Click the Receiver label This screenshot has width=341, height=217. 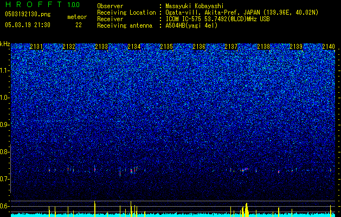coord(110,19)
